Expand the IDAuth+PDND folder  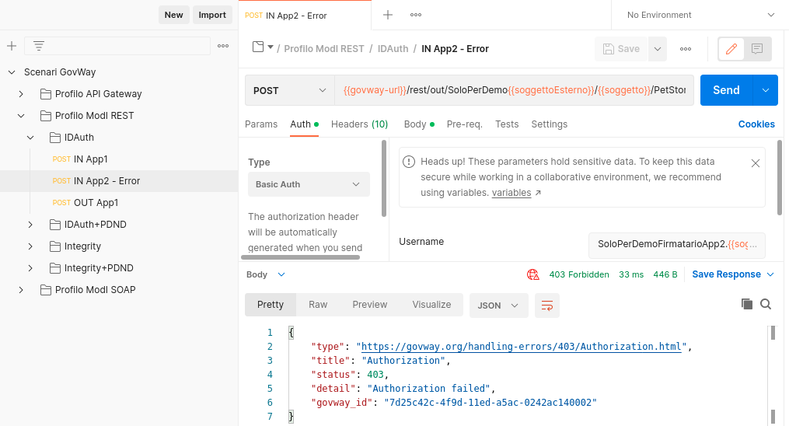tap(30, 225)
